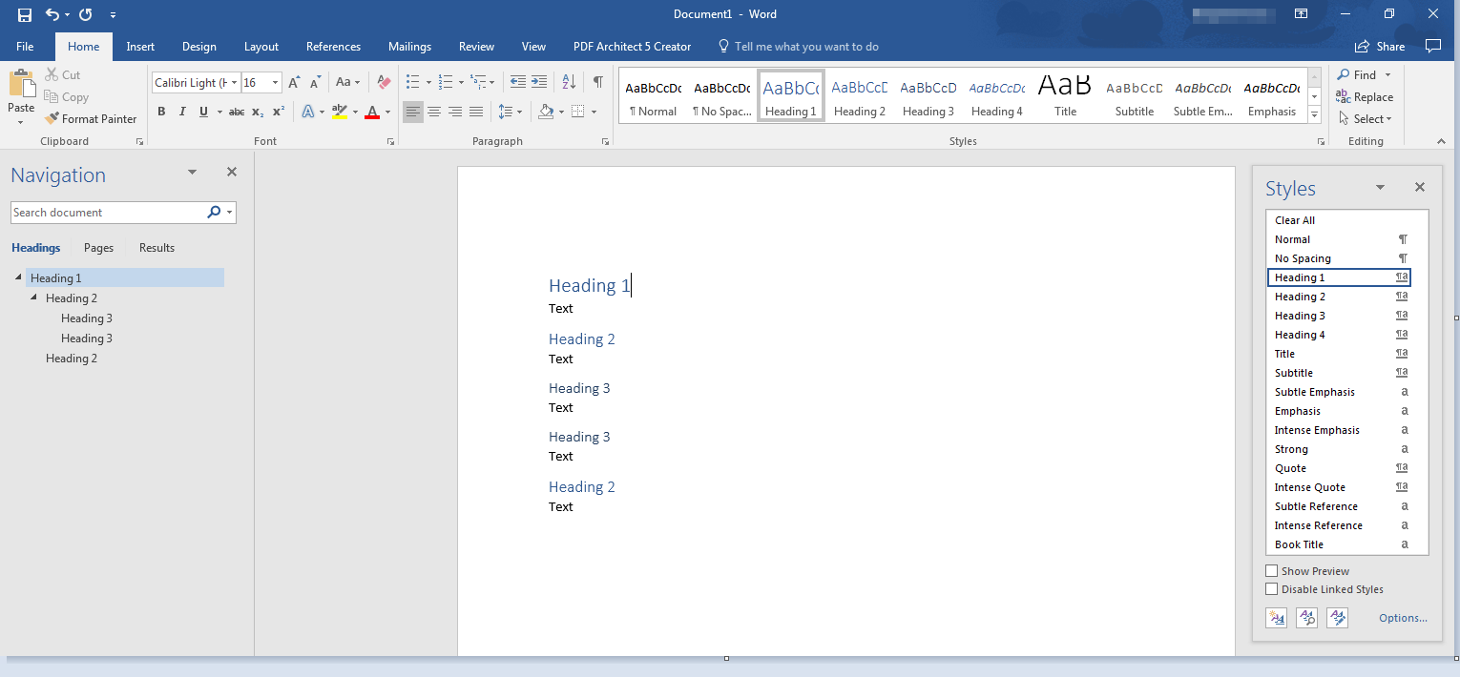The image size is (1460, 677).
Task: Justify the text
Action: click(475, 112)
